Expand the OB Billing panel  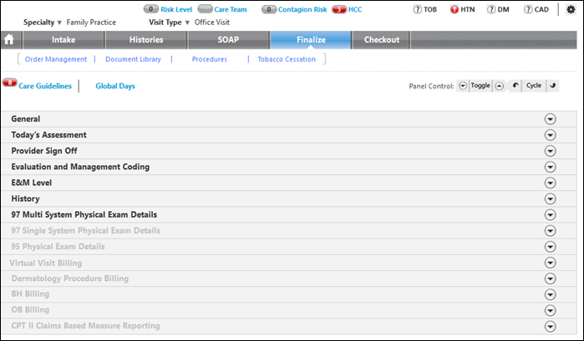(550, 310)
